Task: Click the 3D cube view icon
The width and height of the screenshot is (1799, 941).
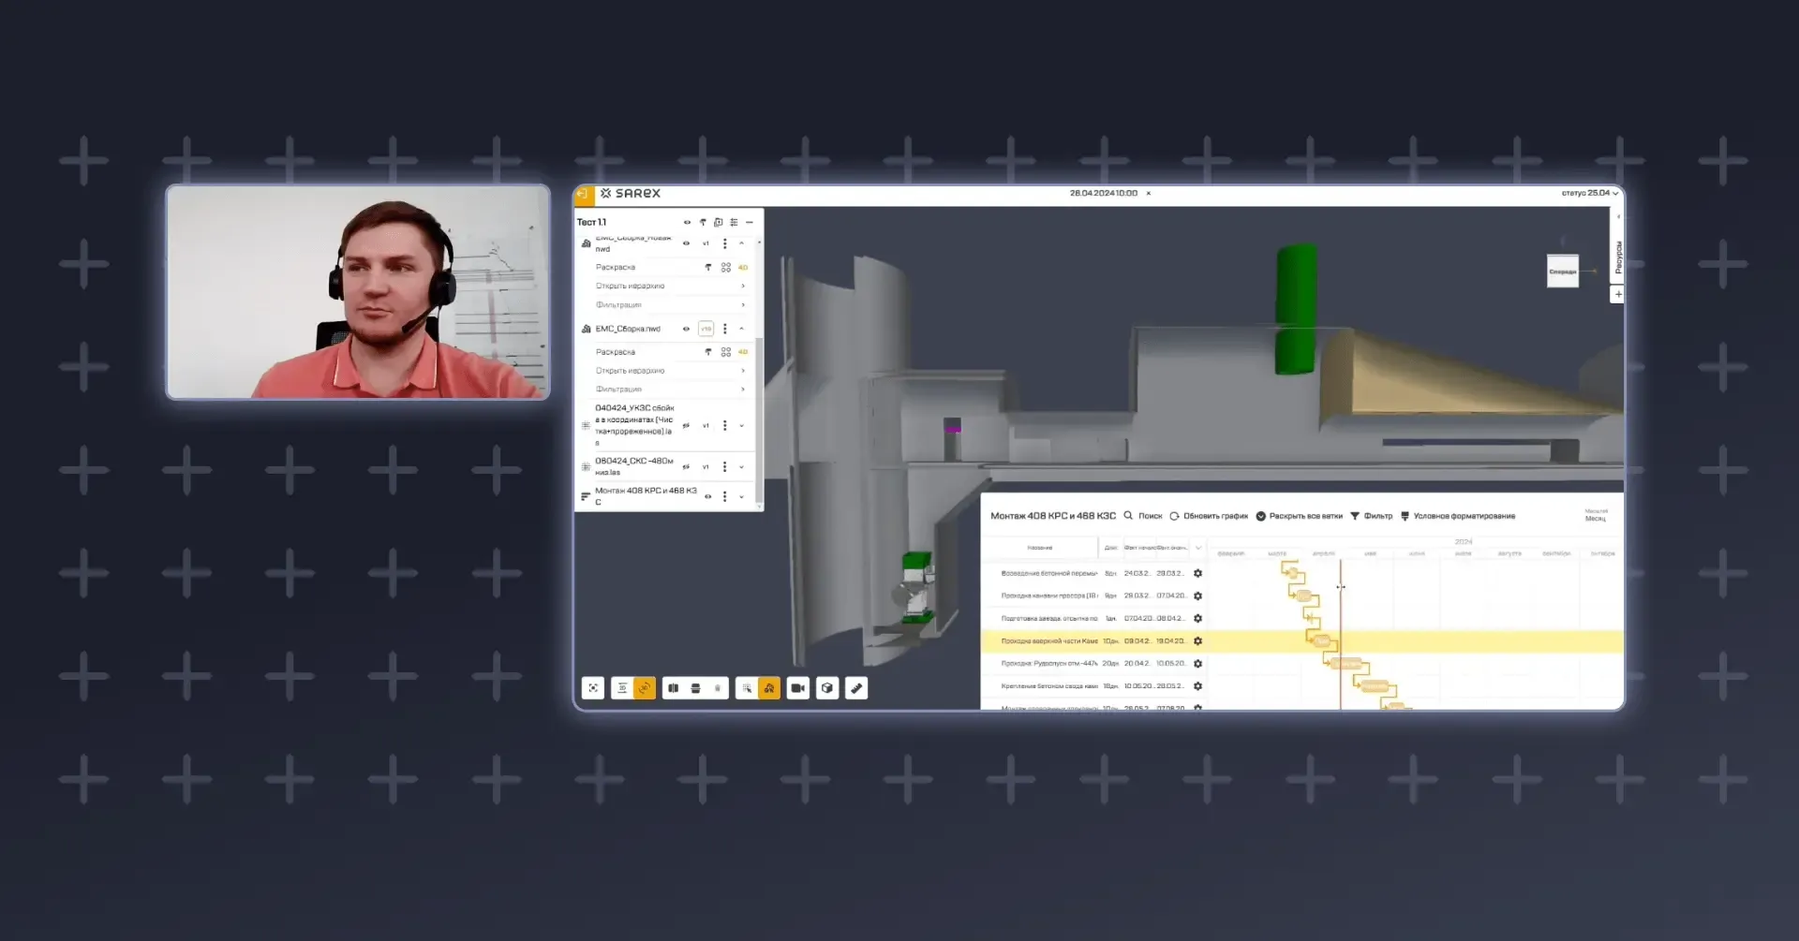Action: coord(827,688)
